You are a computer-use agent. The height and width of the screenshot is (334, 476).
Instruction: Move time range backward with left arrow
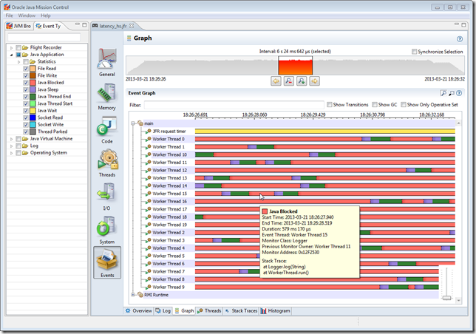pos(276,81)
